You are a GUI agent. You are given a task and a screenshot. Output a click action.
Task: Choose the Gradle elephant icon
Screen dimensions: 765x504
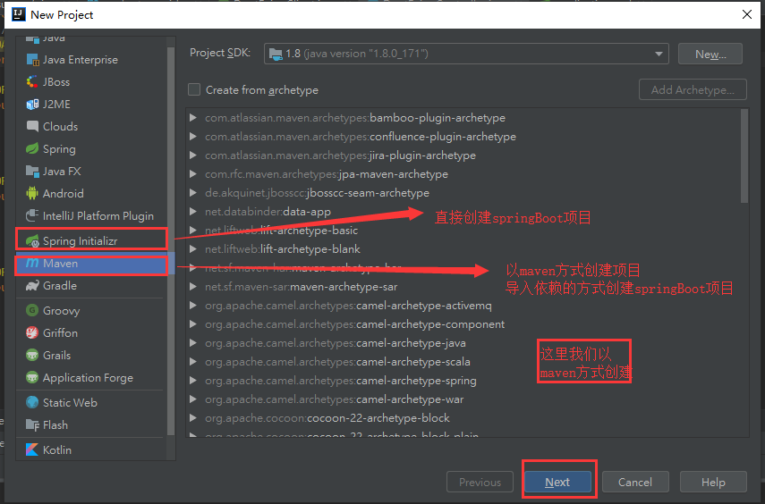(x=32, y=286)
